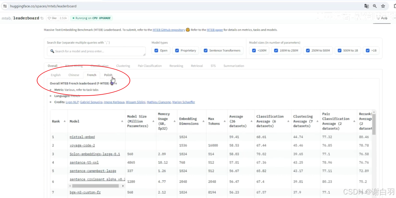Click right arrow of model cell scrollbar
Image resolution: width=396 pixels, height=198 pixels.
pyautogui.click(x=123, y=186)
